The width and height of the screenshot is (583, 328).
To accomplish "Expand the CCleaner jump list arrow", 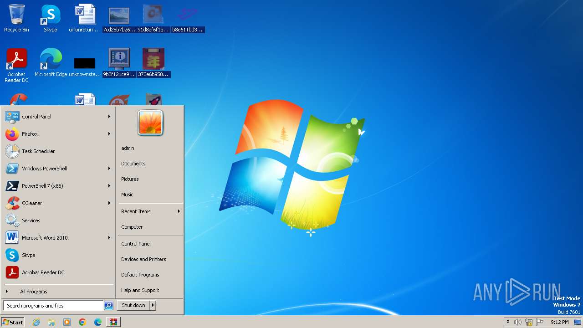I will click(109, 203).
